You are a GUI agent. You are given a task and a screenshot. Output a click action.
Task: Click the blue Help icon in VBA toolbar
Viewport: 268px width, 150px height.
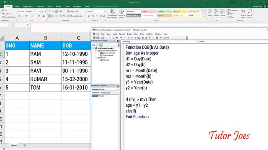click(x=157, y=38)
